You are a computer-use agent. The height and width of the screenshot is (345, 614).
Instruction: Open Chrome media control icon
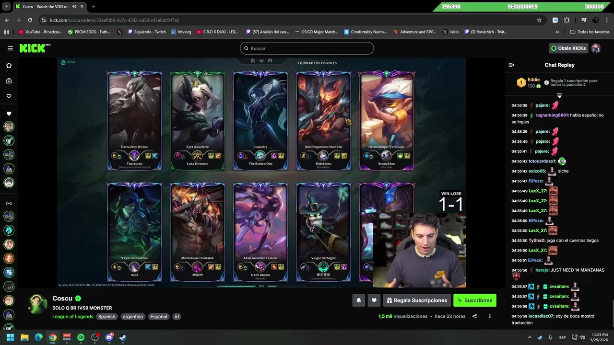(584, 20)
